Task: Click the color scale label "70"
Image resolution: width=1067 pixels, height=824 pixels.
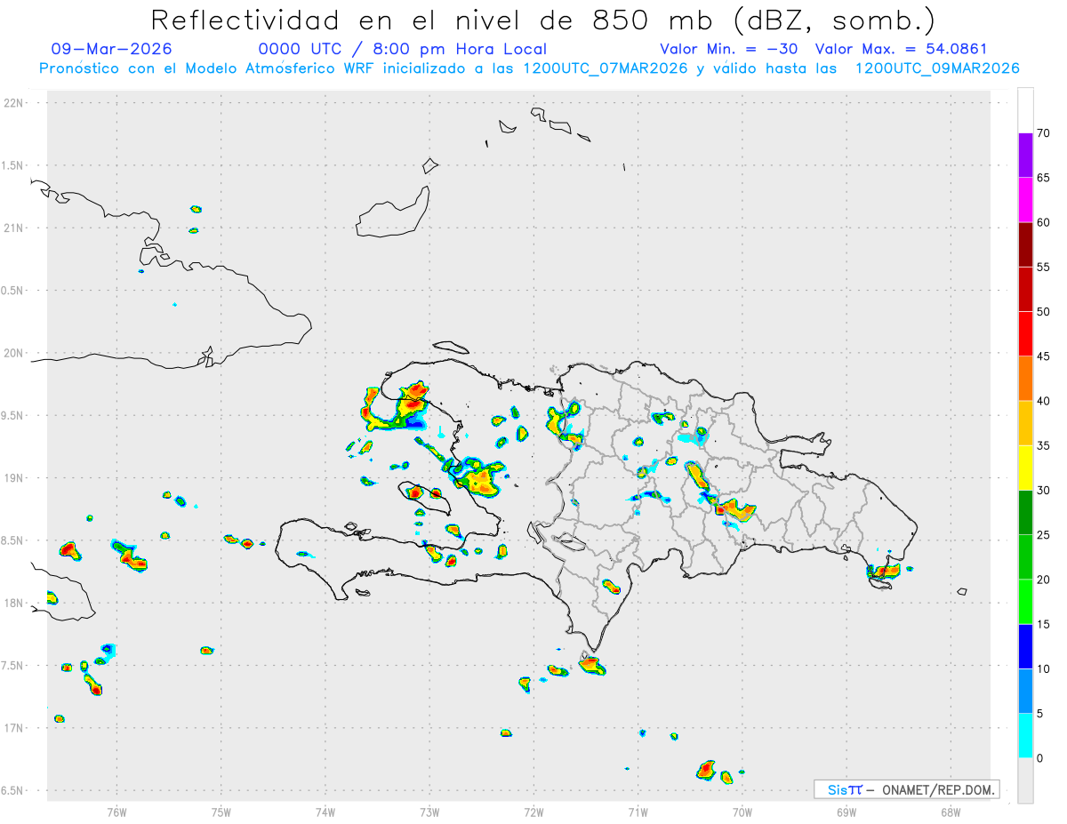Action: 1043,133
